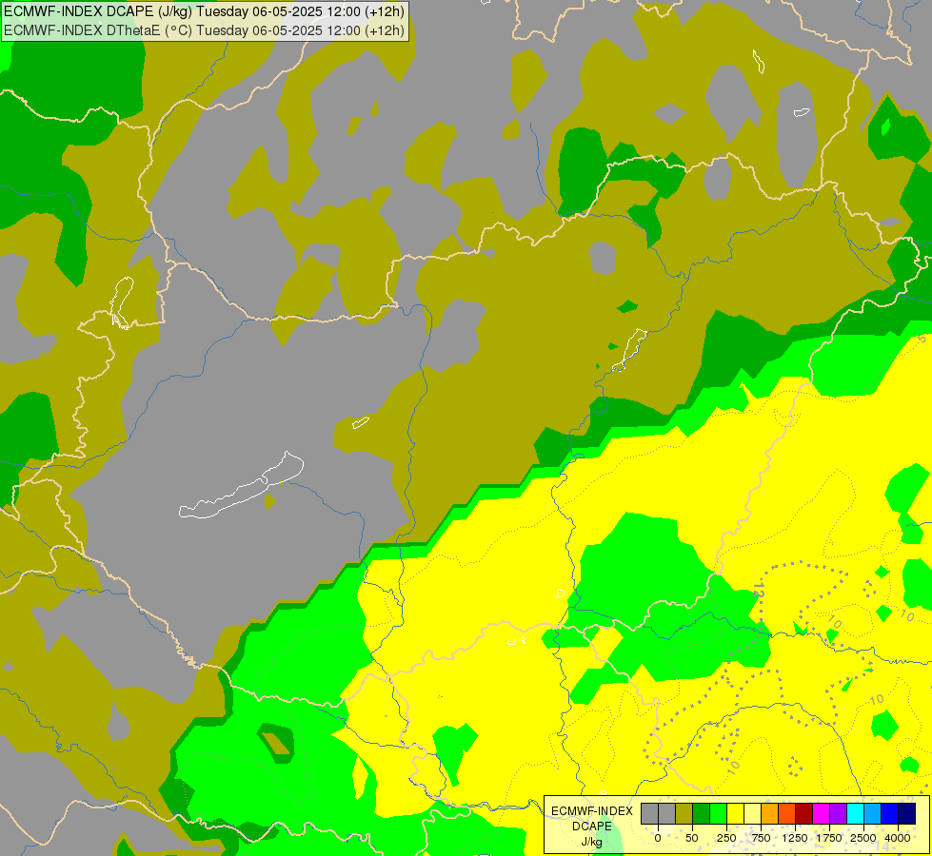Pick the light blue legend swatch
This screenshot has width=932, height=856.
(x=873, y=814)
